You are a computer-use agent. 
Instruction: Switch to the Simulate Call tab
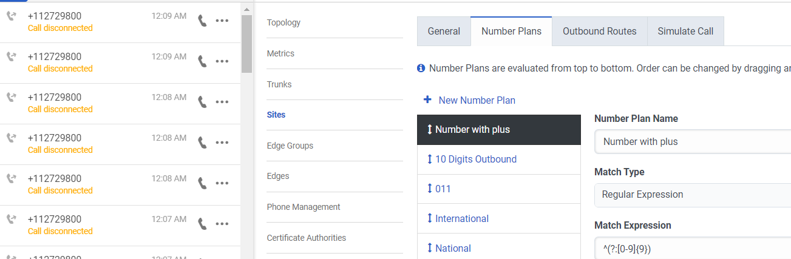pyautogui.click(x=685, y=32)
